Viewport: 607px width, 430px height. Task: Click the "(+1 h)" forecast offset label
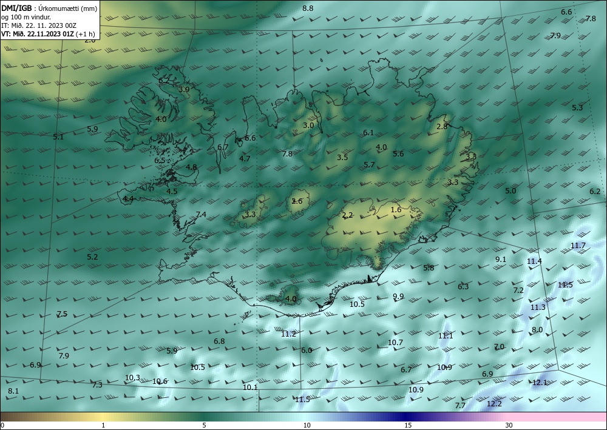[86, 33]
